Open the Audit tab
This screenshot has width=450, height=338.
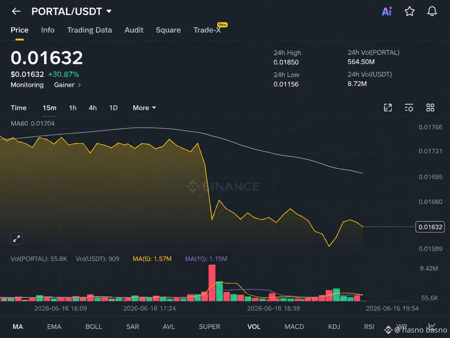coord(134,30)
